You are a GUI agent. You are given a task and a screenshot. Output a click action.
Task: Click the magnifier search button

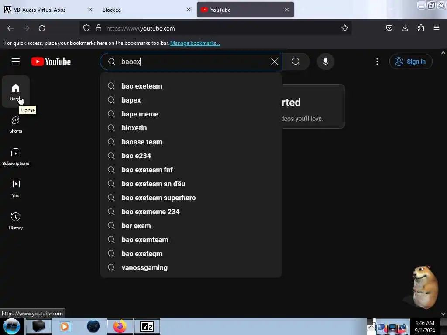tap(296, 62)
